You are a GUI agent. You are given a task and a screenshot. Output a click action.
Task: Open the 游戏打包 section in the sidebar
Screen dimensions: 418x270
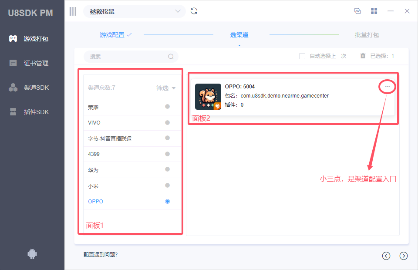[x=32, y=39]
